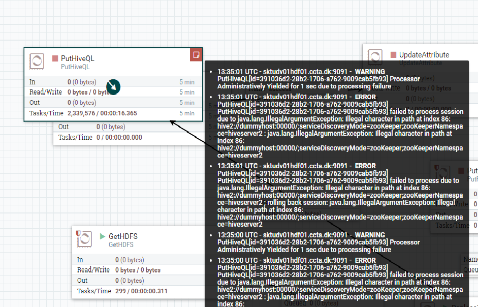
Task: Click PutHiveQL Out row value 0 (0 bytes)
Action: pos(82,103)
